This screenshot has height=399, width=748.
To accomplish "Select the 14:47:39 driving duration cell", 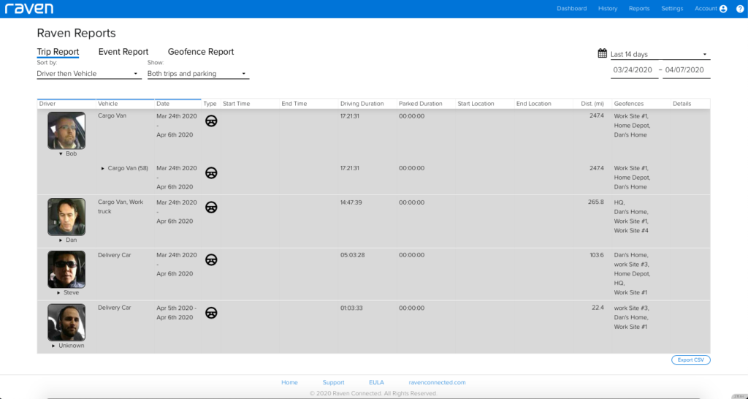I will click(351, 202).
